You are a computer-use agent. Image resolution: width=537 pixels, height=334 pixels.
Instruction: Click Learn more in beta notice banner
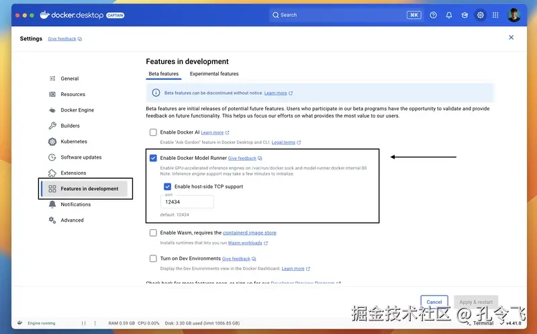click(276, 93)
